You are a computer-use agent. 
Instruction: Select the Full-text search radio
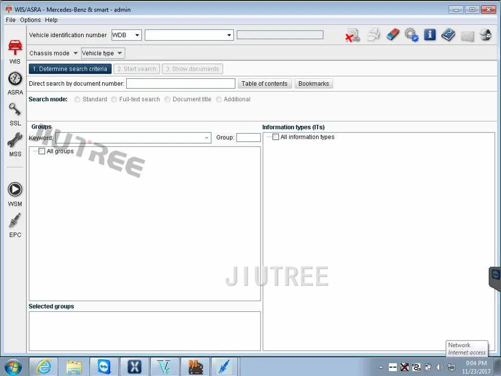point(114,99)
